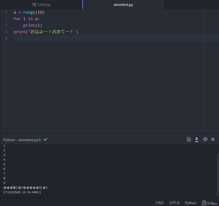219x206 pixels.
Task: Change the UTF-8 file encoding
Action: 174,203
